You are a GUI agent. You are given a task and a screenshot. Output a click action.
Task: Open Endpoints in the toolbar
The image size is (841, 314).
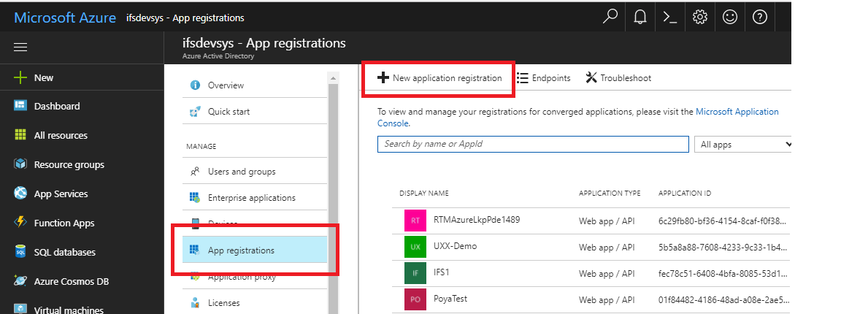[544, 78]
